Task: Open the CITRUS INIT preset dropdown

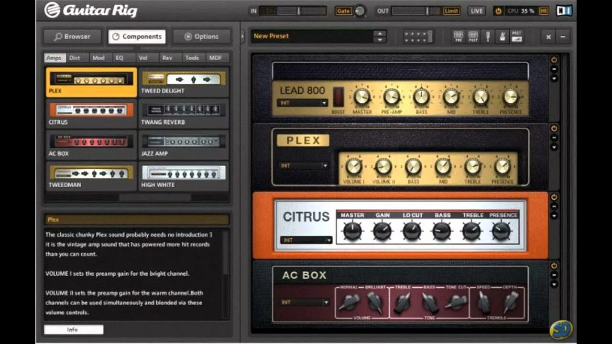Action: (306, 240)
